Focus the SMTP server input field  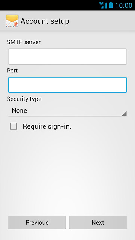67,57
